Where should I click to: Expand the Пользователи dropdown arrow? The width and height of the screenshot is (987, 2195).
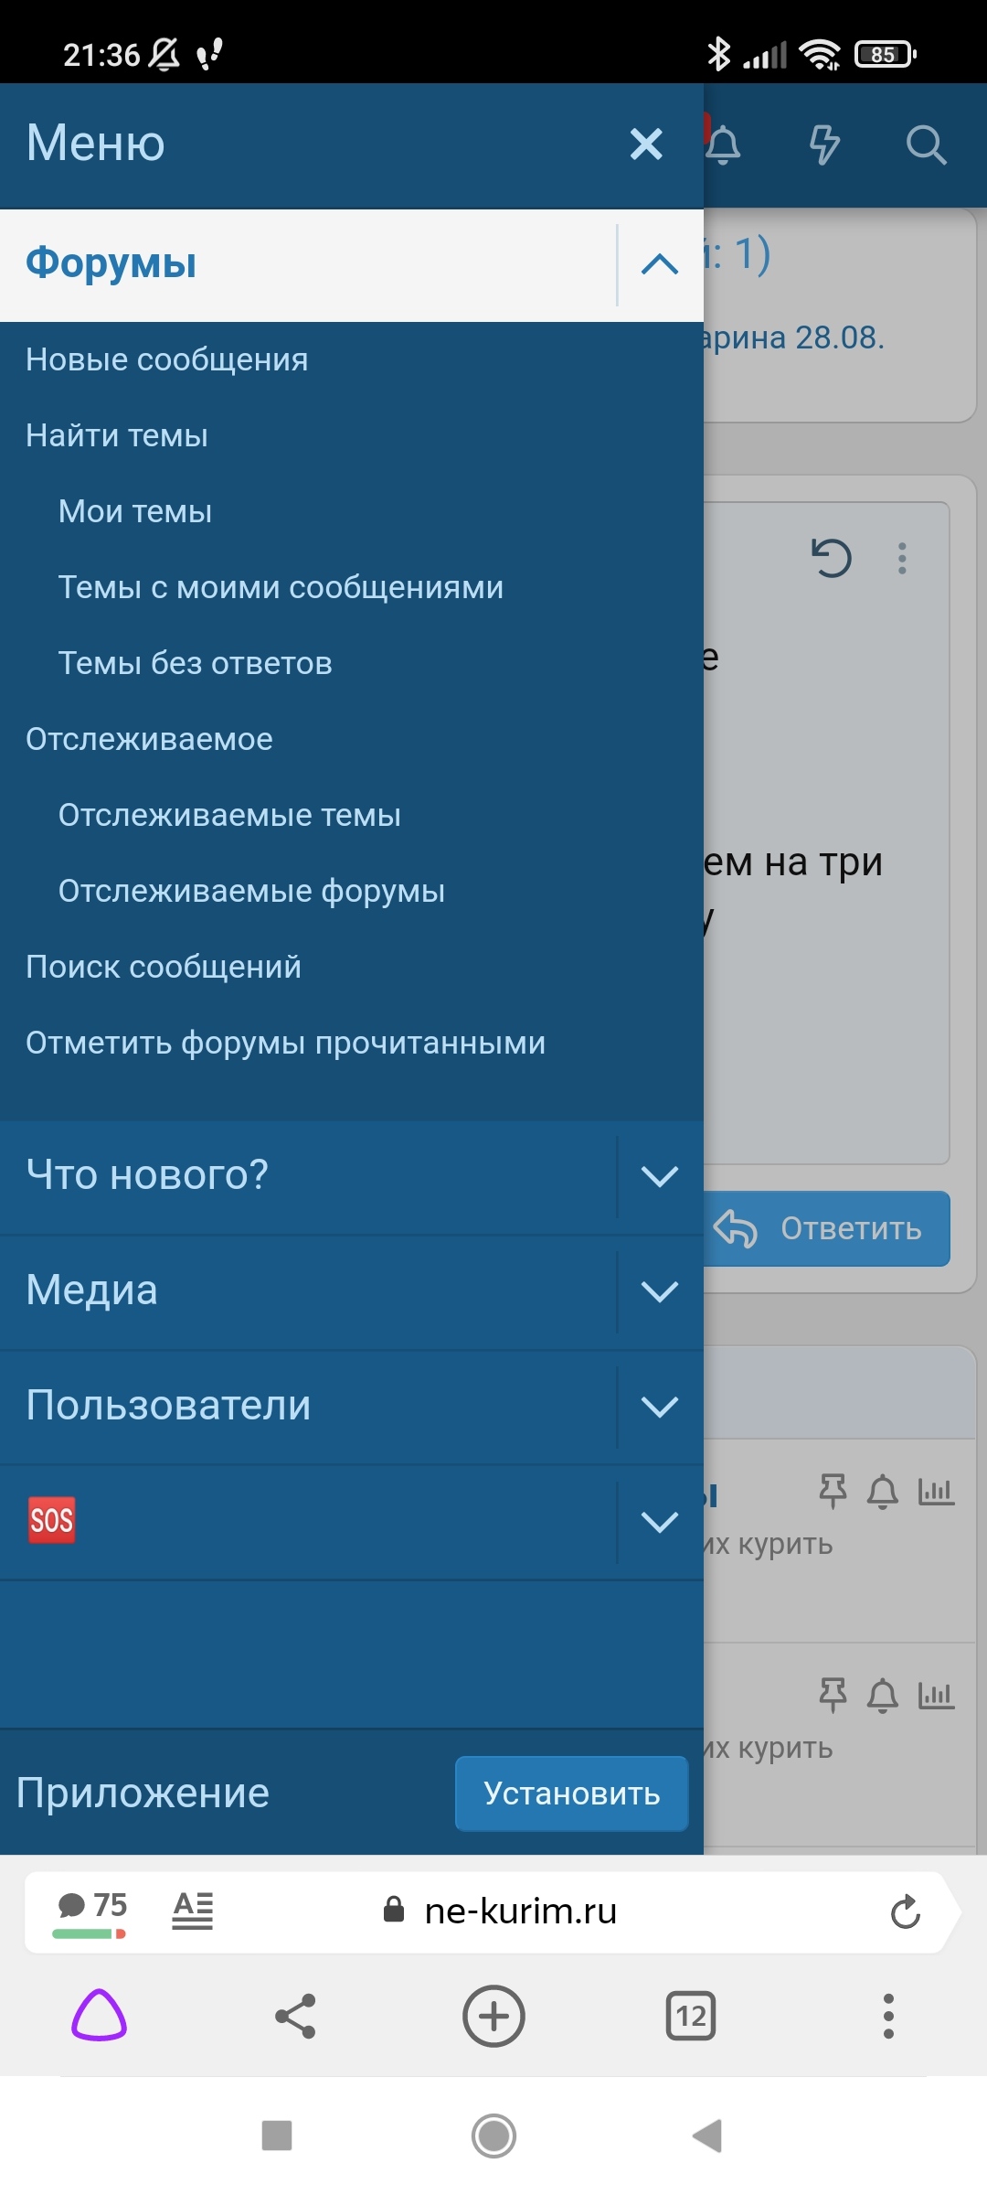pyautogui.click(x=660, y=1407)
